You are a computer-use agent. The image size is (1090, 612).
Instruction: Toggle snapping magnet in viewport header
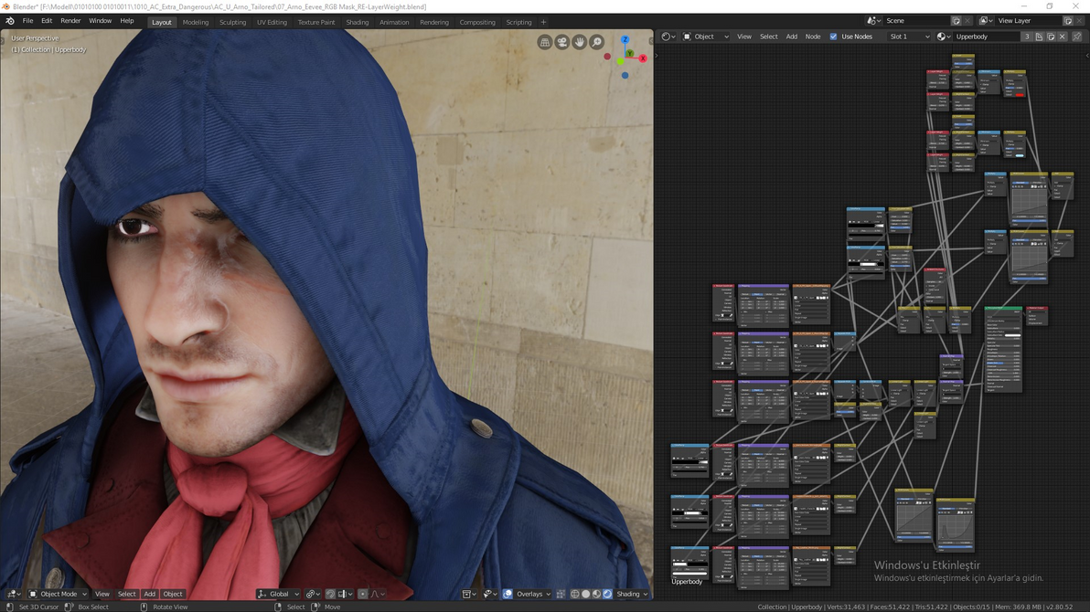click(330, 594)
